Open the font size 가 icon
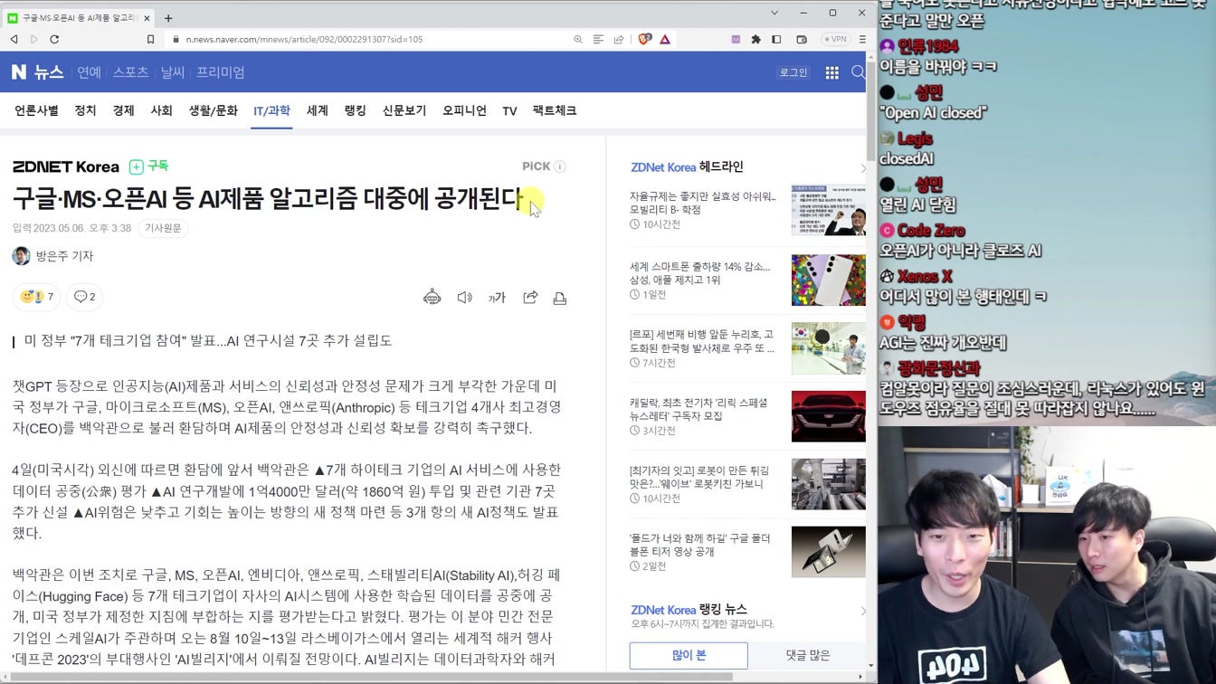 click(x=497, y=298)
